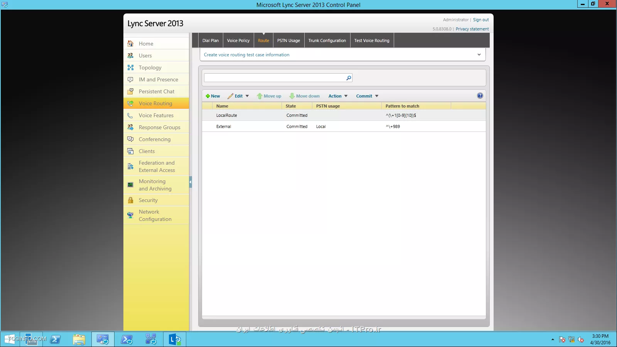Click into the route search field

pos(275,78)
